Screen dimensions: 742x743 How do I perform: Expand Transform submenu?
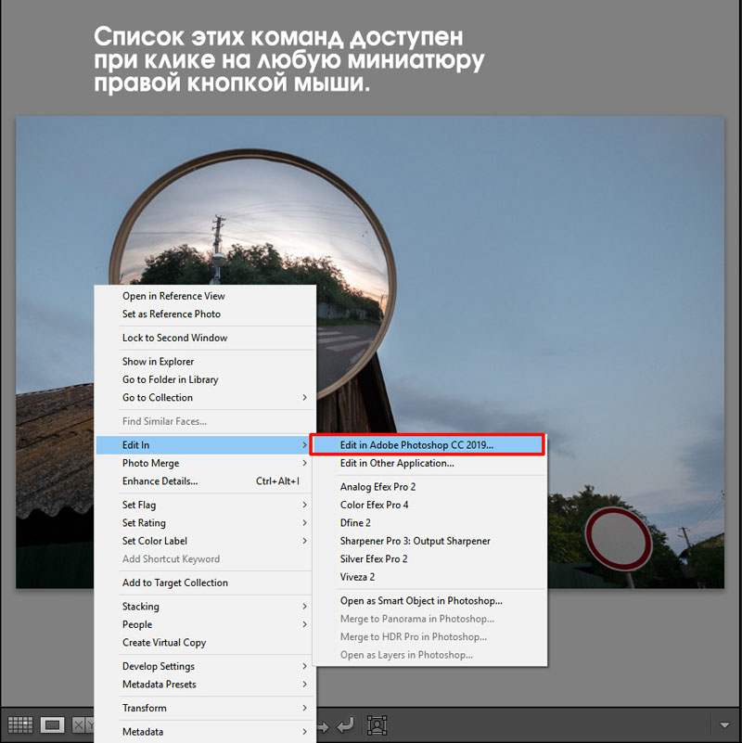(x=206, y=708)
